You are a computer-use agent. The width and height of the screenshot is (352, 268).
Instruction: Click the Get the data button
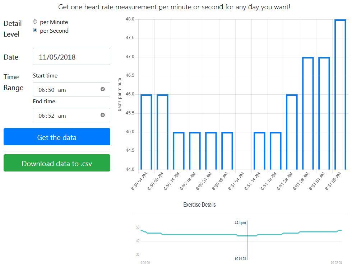[57, 137]
